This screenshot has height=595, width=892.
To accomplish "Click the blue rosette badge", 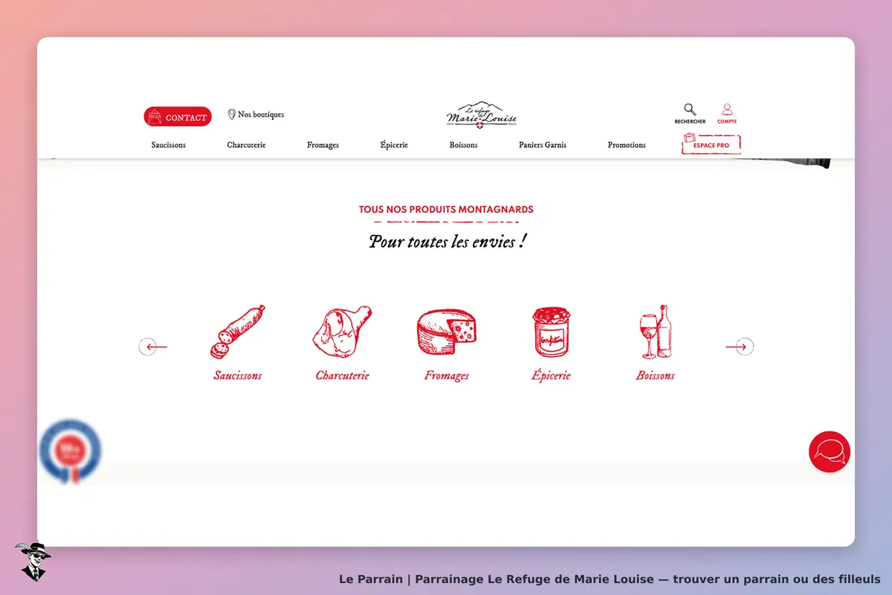I will 70,451.
